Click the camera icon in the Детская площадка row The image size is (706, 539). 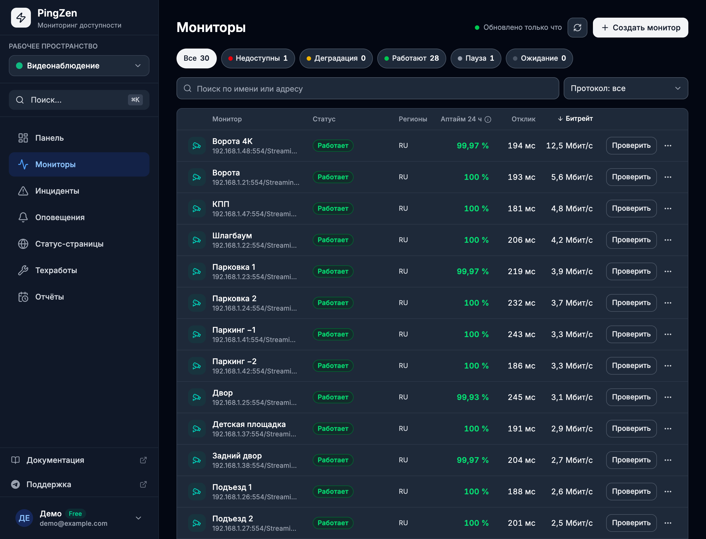(x=197, y=429)
